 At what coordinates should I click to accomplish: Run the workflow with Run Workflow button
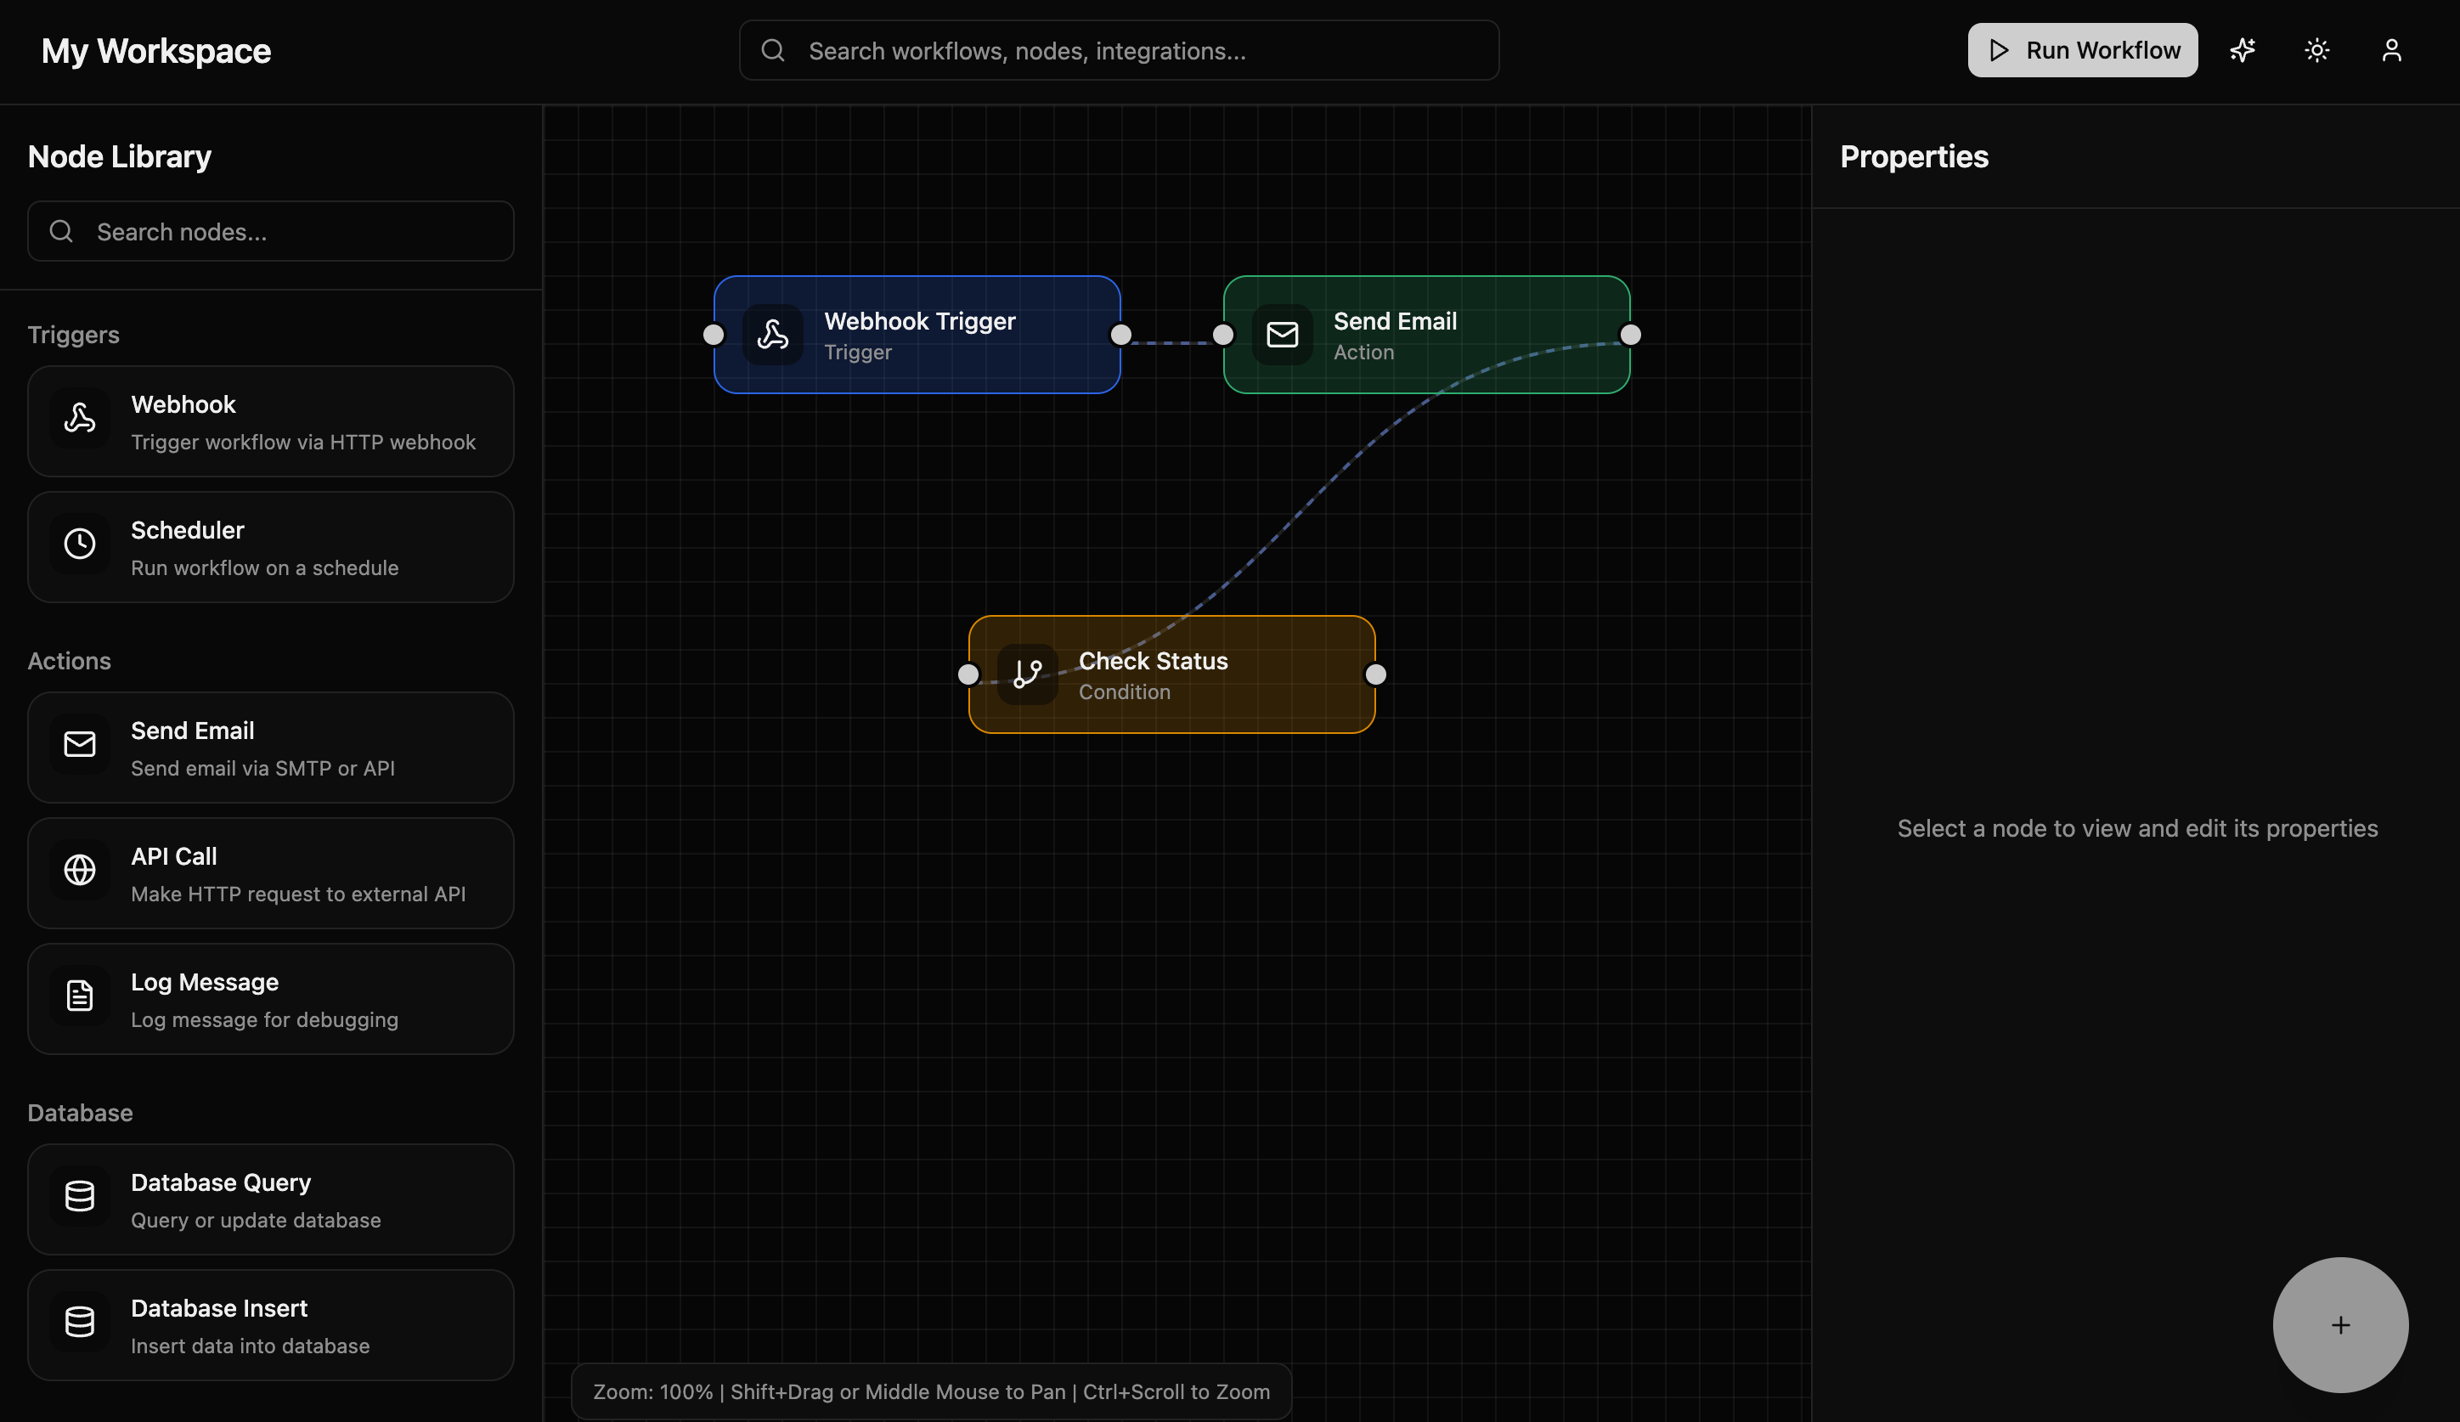pyautogui.click(x=2082, y=50)
